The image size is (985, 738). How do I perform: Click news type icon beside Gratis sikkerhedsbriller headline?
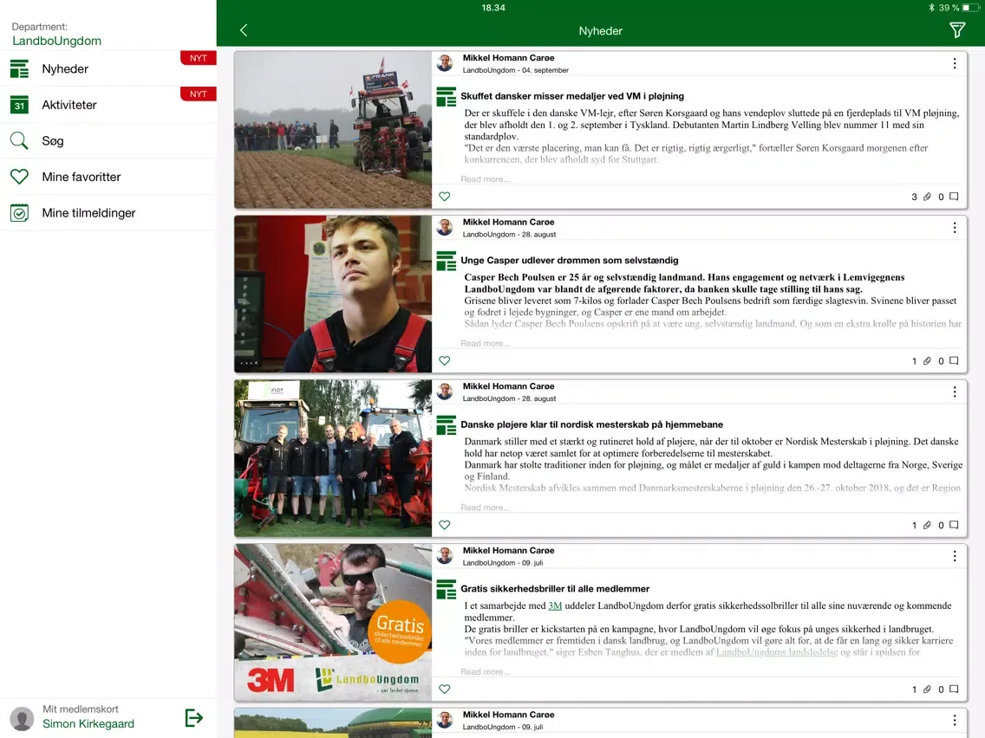tap(446, 589)
